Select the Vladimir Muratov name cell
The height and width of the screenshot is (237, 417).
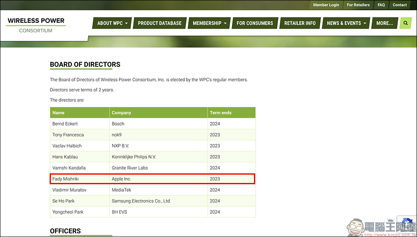[x=80, y=190]
